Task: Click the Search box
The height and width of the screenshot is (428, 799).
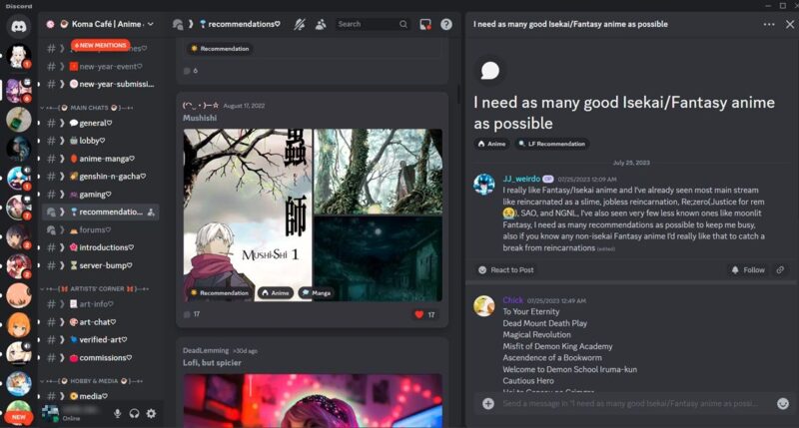Action: (x=372, y=24)
